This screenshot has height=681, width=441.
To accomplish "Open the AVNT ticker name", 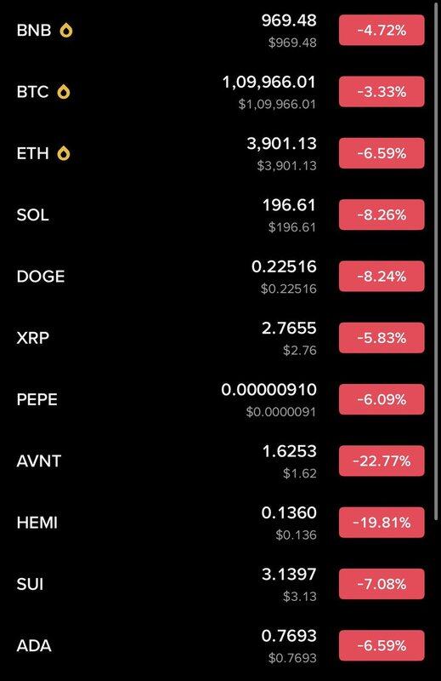I will point(39,461).
